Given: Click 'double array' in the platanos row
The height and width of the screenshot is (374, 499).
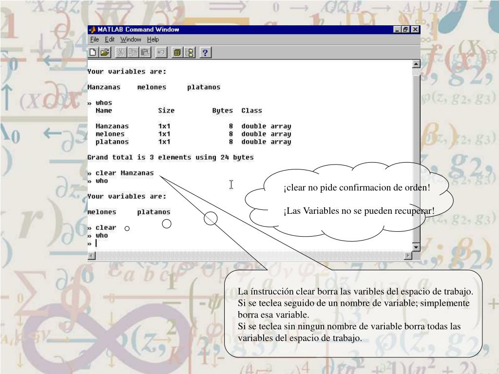Looking at the screenshot, I should (266, 142).
